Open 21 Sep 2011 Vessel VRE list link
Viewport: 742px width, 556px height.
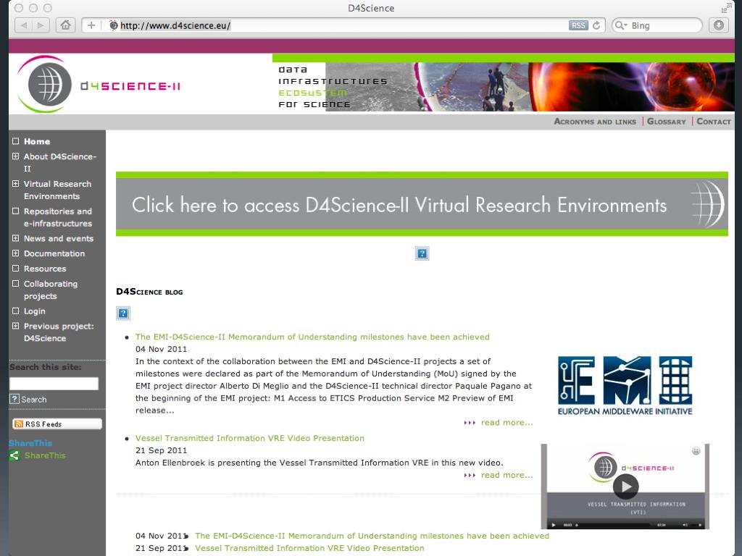(309, 549)
